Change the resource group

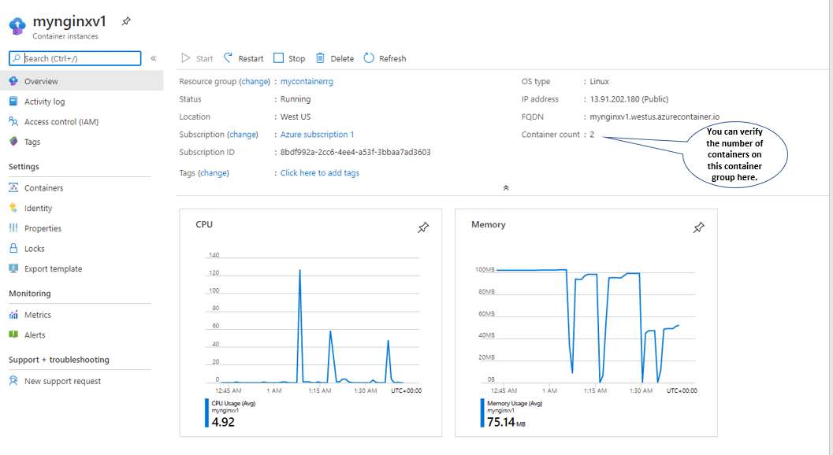(x=255, y=81)
